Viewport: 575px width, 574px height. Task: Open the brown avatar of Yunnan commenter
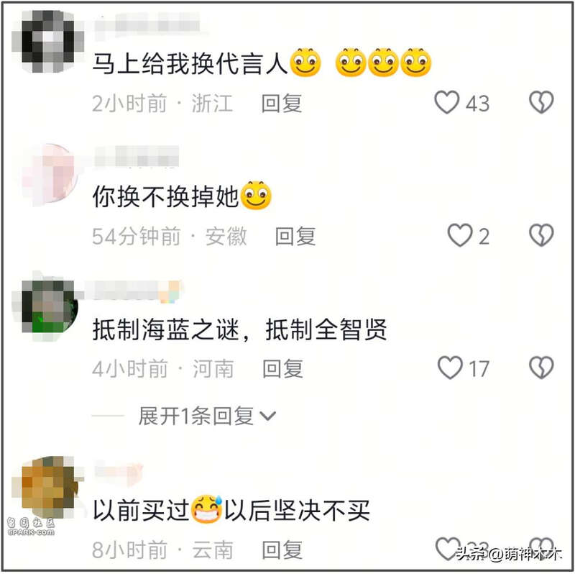(48, 487)
